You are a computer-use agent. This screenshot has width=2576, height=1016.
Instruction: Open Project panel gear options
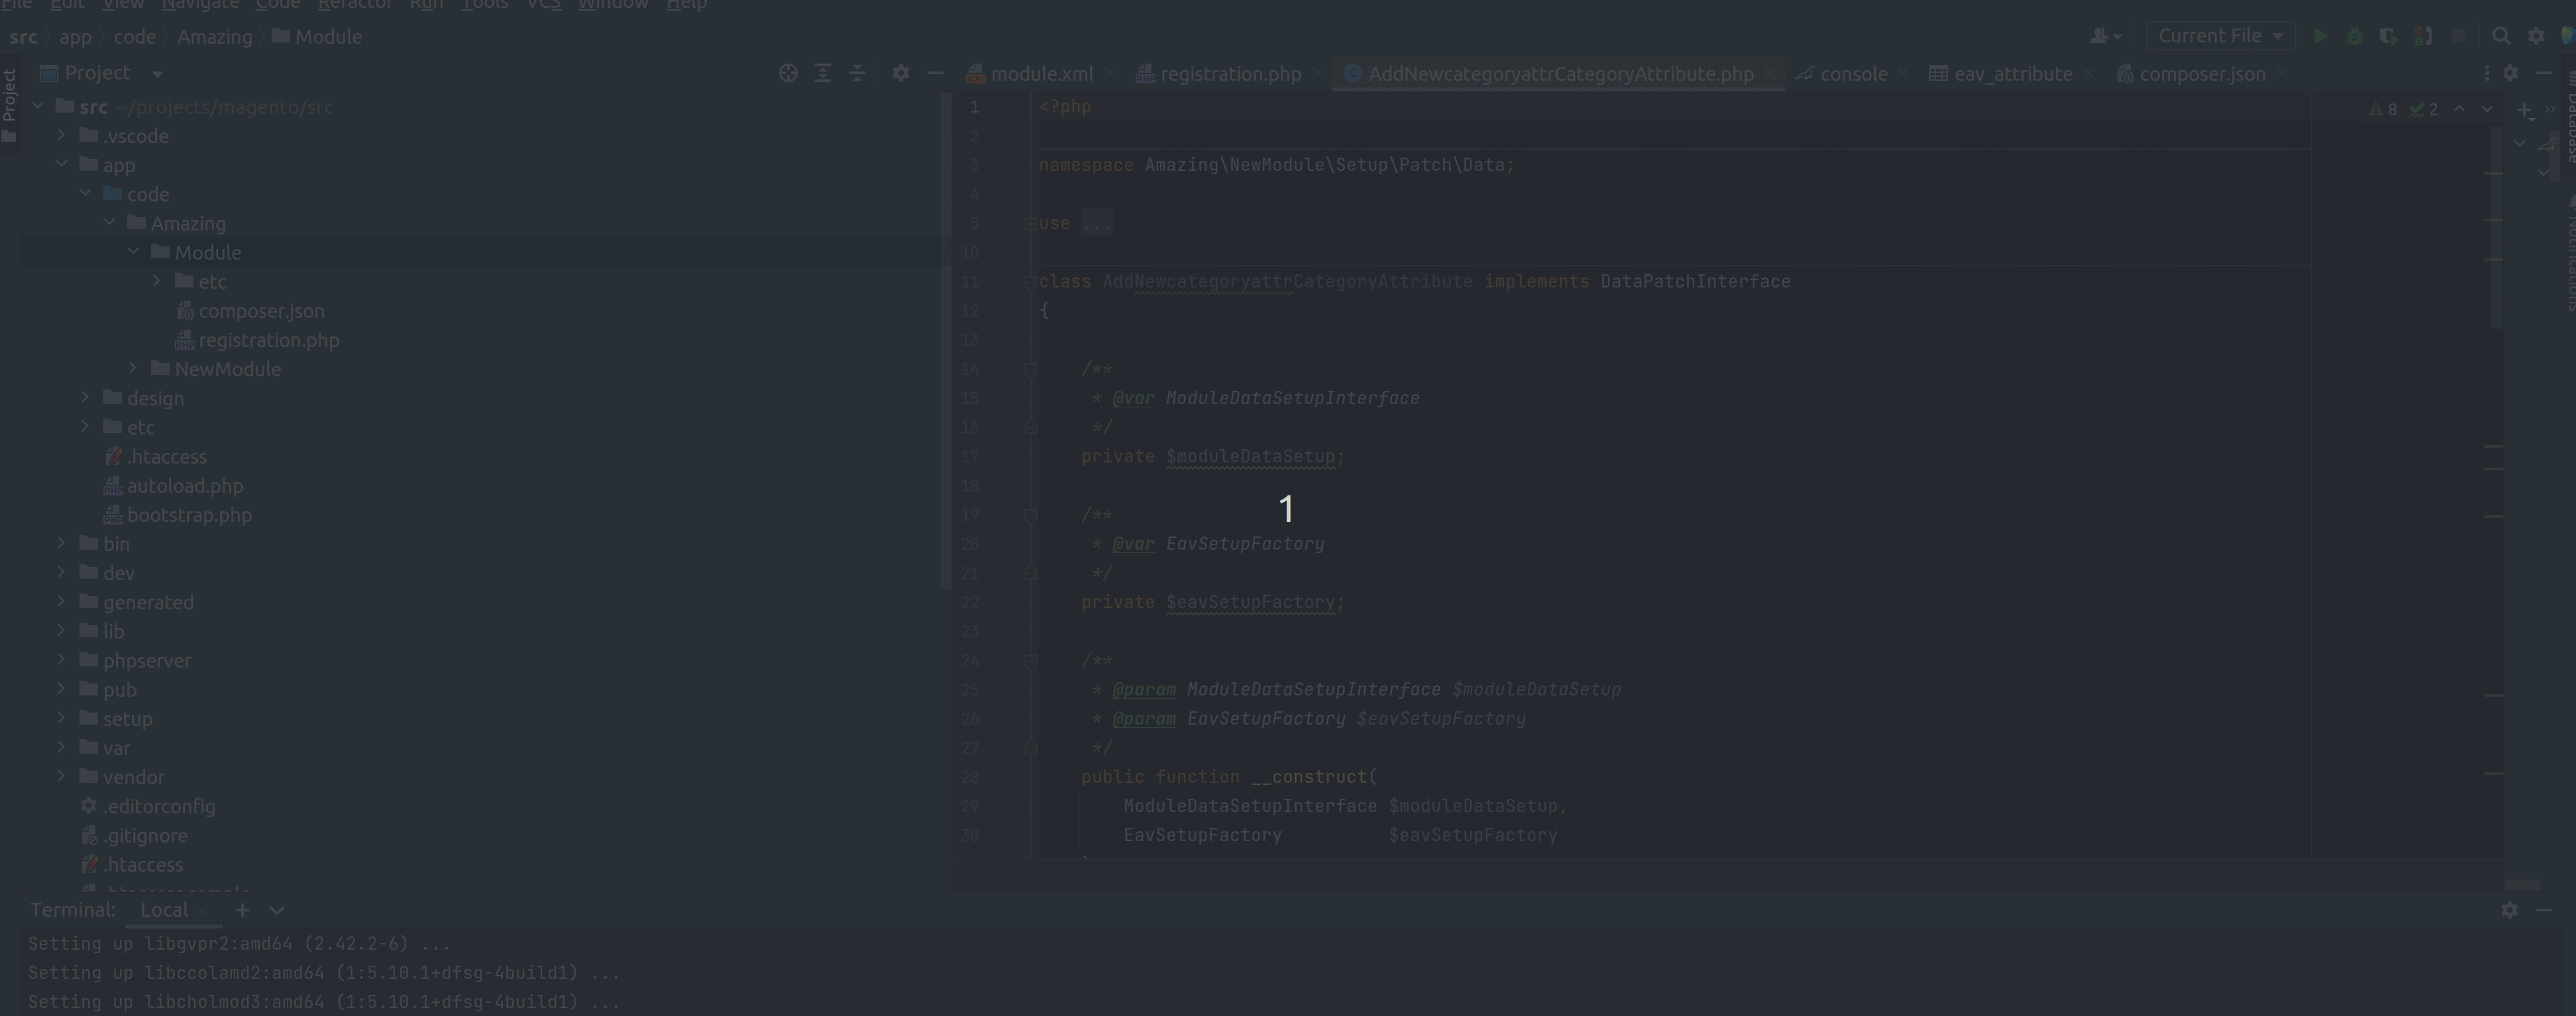pyautogui.click(x=900, y=73)
